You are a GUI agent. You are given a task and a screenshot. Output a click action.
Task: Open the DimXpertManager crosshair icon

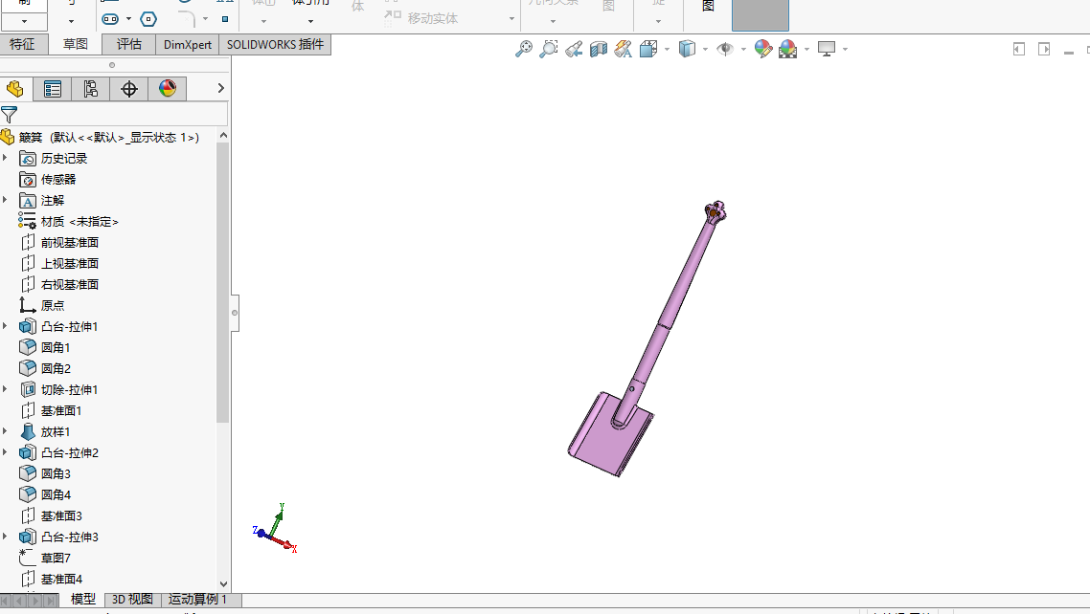pos(128,89)
